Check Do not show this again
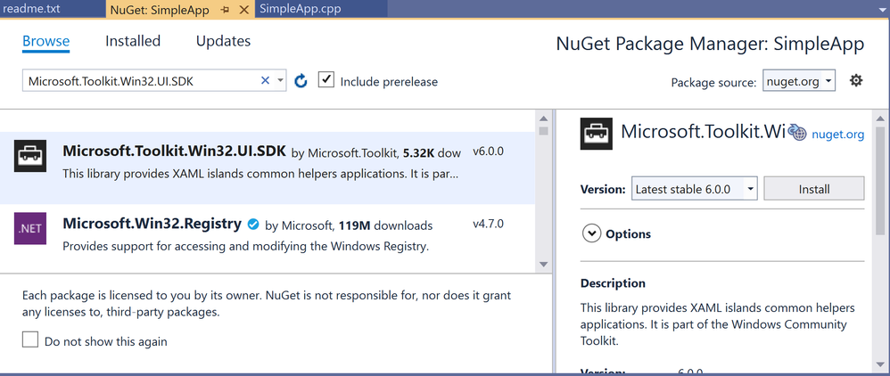The width and height of the screenshot is (890, 376). tap(30, 339)
